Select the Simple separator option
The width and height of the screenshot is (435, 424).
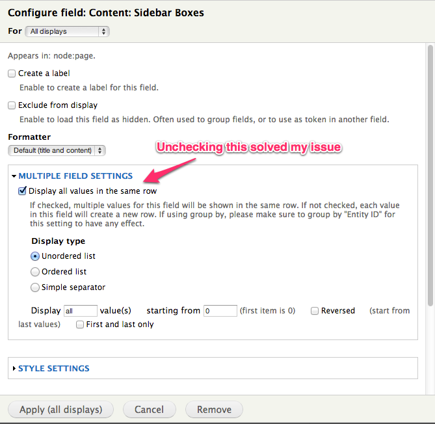click(x=35, y=287)
